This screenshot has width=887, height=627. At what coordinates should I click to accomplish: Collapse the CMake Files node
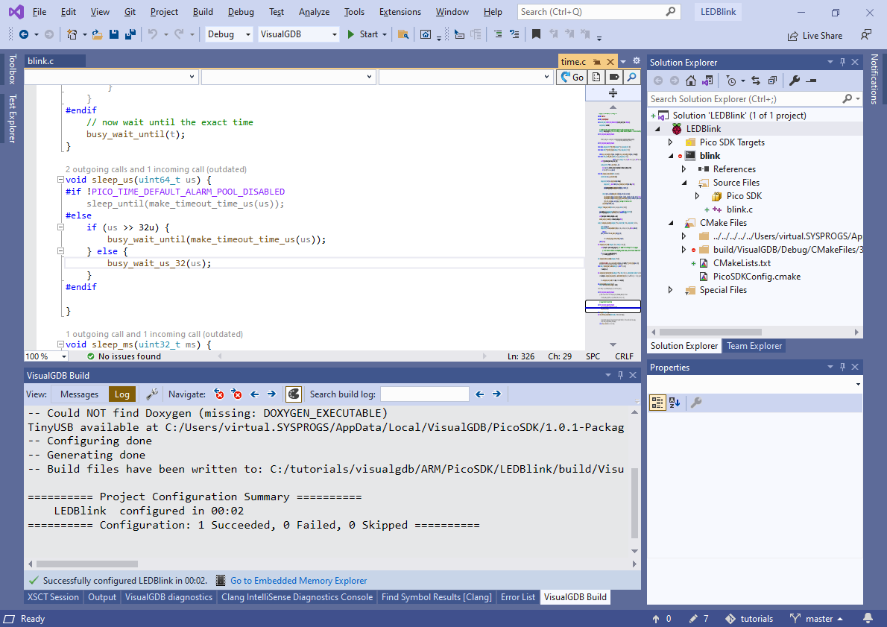671,223
